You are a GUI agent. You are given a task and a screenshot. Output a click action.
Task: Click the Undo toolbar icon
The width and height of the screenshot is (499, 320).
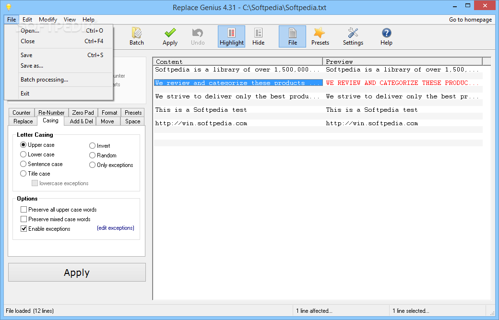tap(198, 36)
